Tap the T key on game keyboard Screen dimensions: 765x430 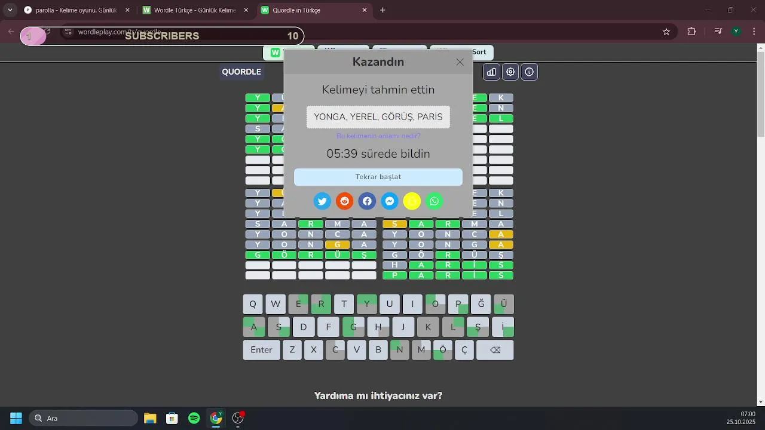coord(344,304)
